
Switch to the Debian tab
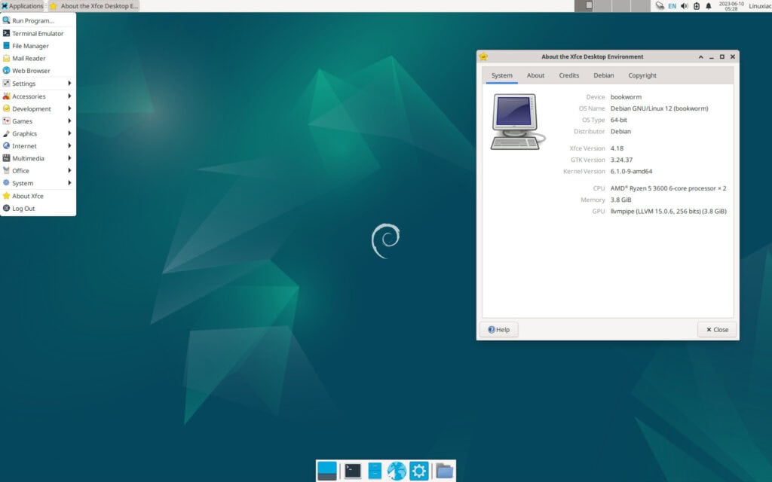coord(603,75)
